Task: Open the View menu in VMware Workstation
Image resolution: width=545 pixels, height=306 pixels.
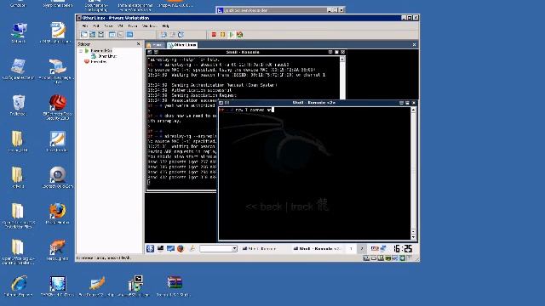Action: (x=108, y=26)
